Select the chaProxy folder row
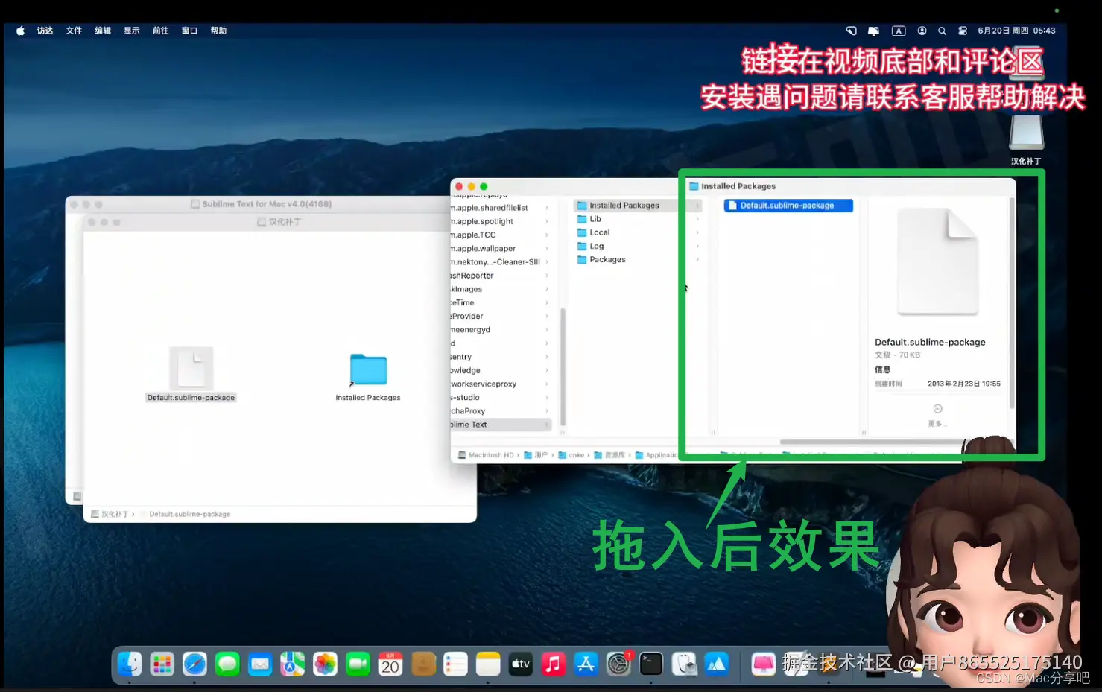Viewport: 1102px width, 692px height. point(501,411)
